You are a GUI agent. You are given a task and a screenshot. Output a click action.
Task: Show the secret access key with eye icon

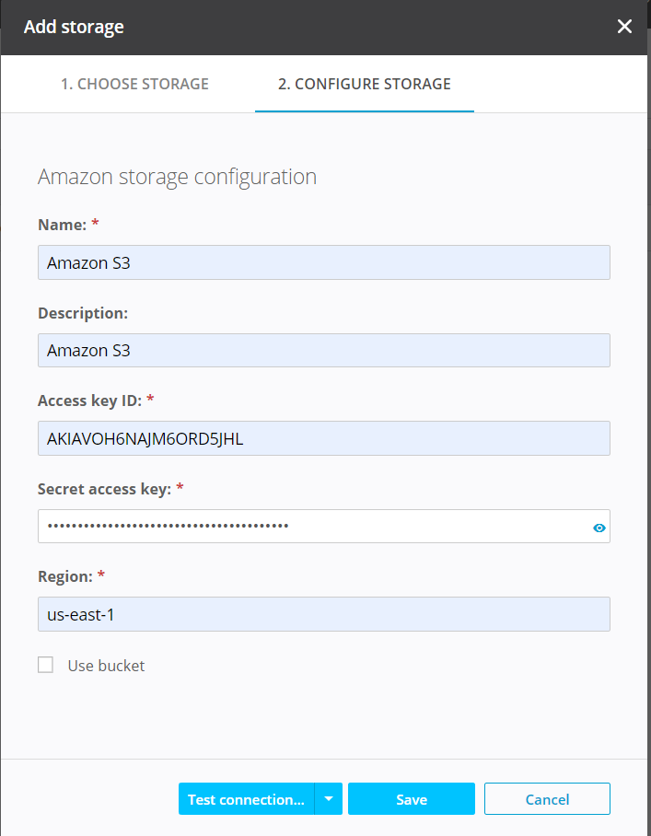point(599,528)
